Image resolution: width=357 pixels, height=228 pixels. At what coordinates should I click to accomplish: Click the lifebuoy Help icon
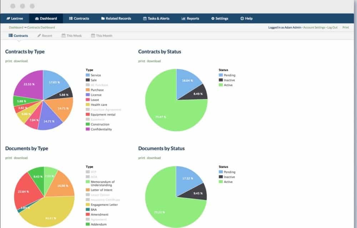coord(242,19)
